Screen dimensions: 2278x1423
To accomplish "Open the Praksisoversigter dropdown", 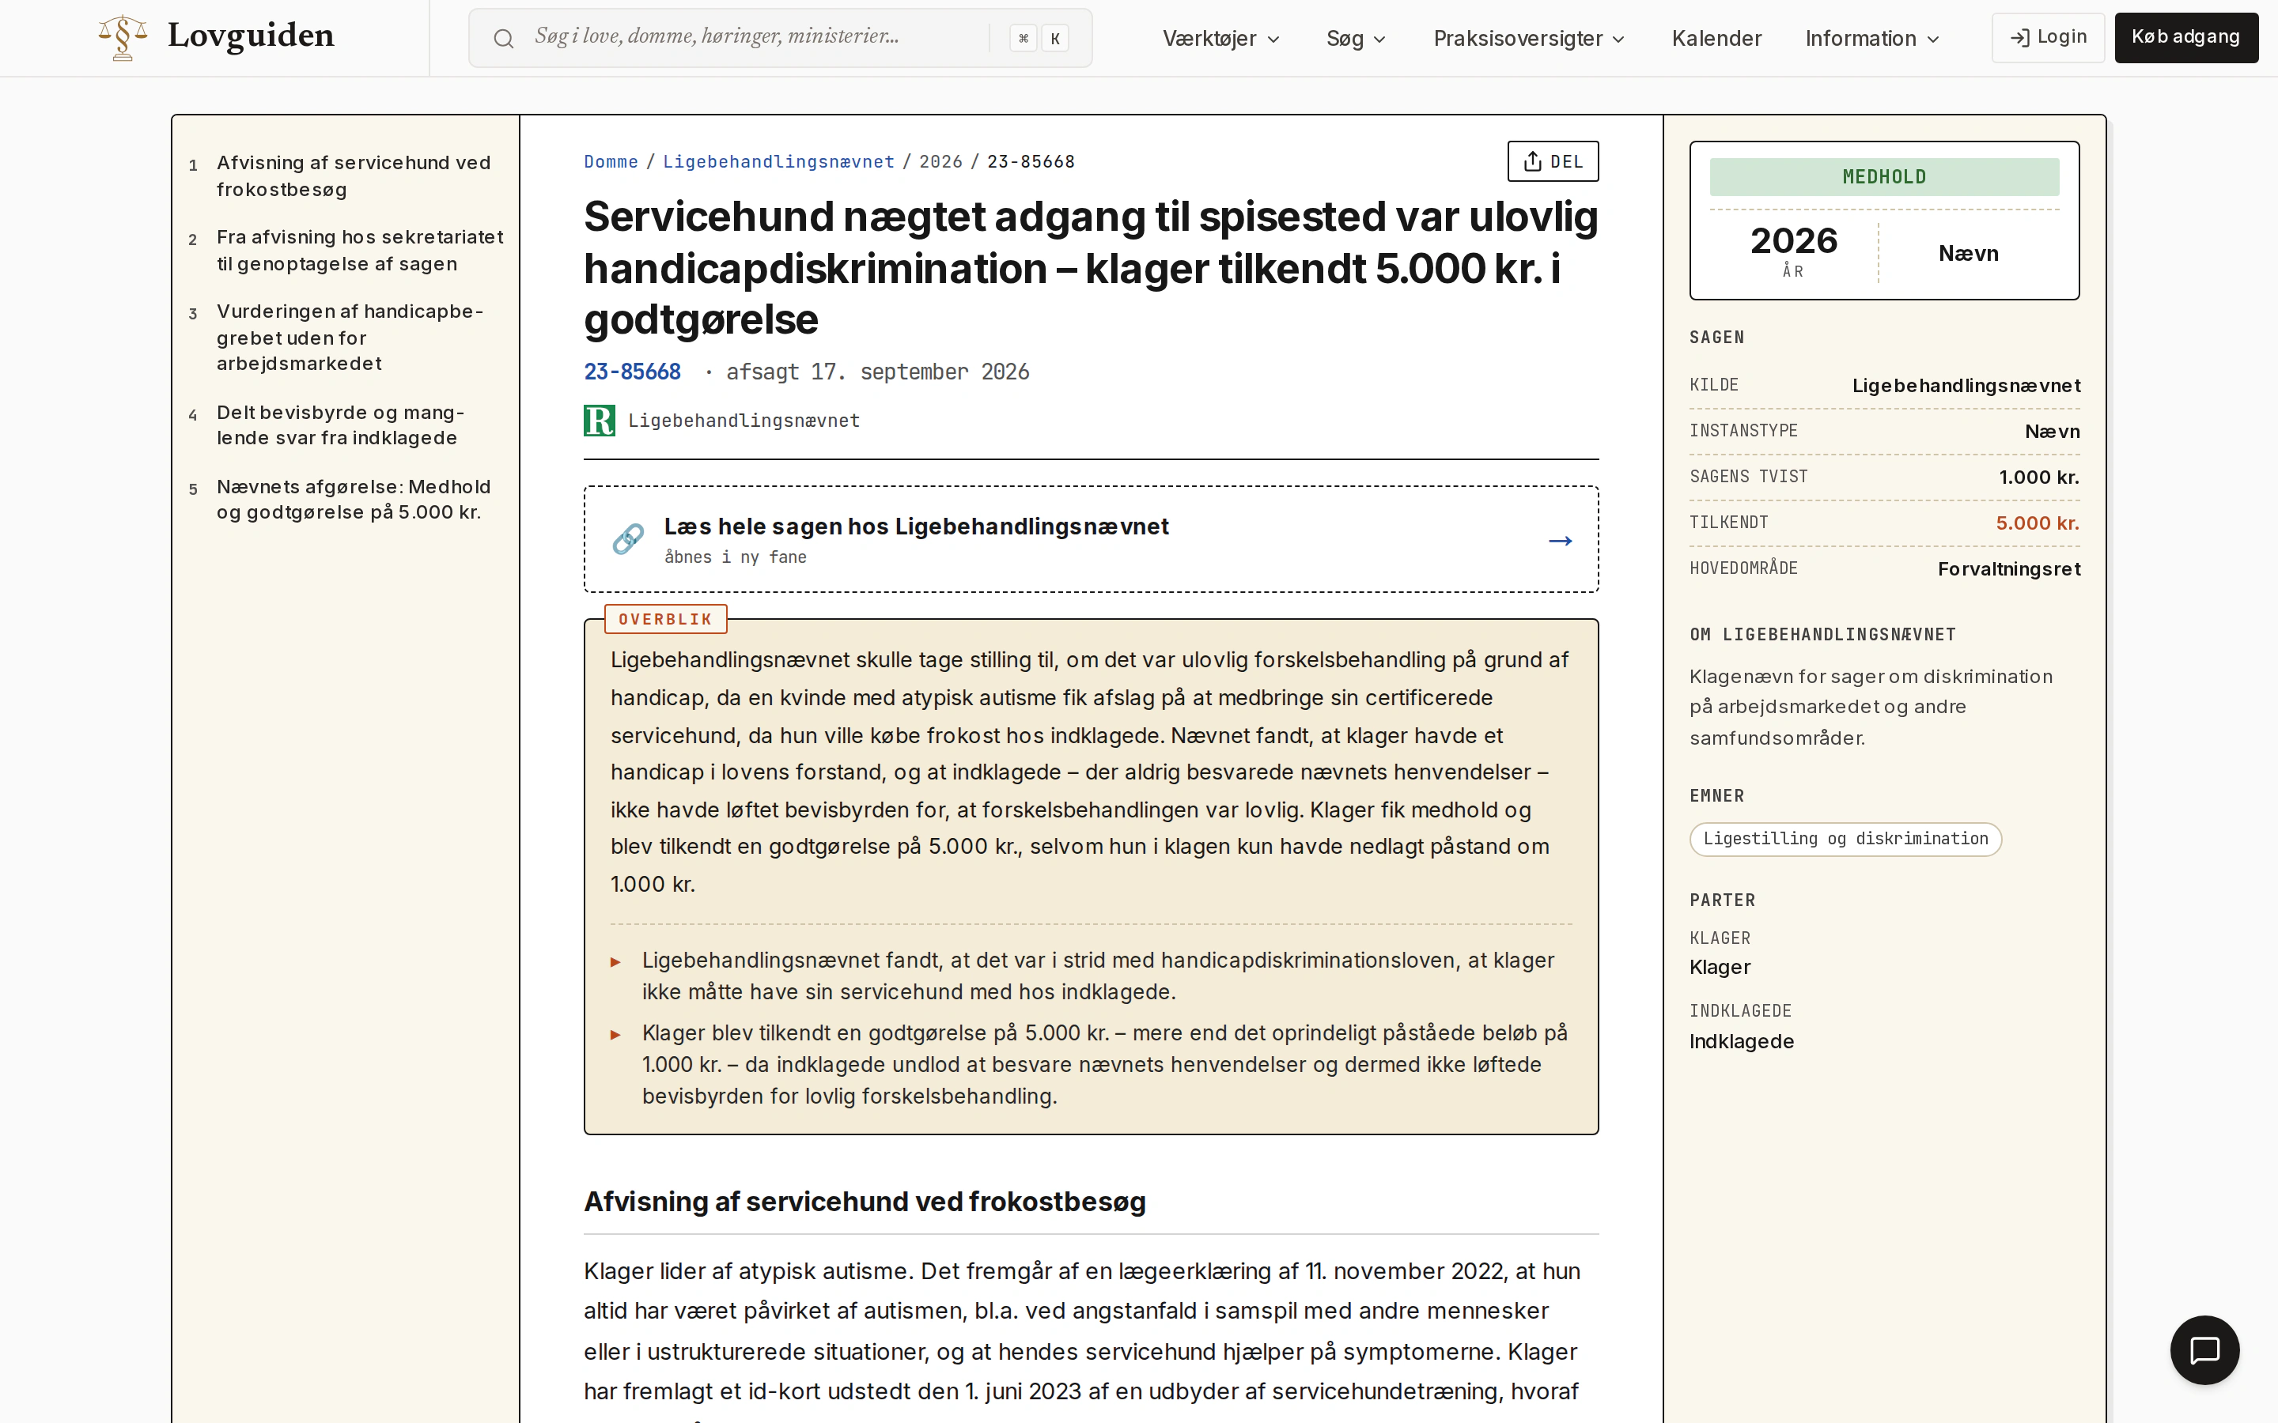I will [1529, 39].
